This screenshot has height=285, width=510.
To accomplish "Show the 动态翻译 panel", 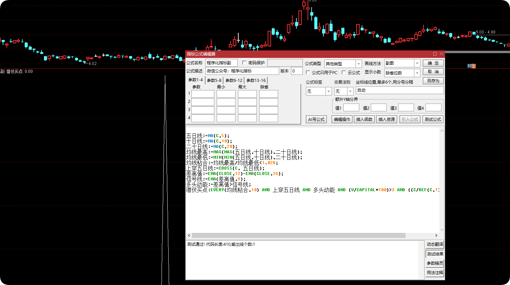I will pyautogui.click(x=435, y=244).
